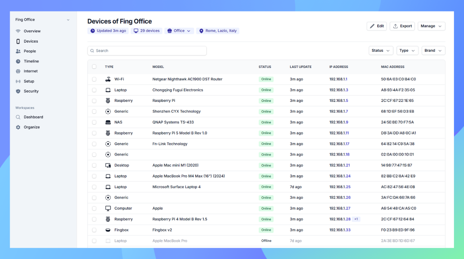
Task: Click the clock icon beside Timeline
Action: pyautogui.click(x=18, y=61)
